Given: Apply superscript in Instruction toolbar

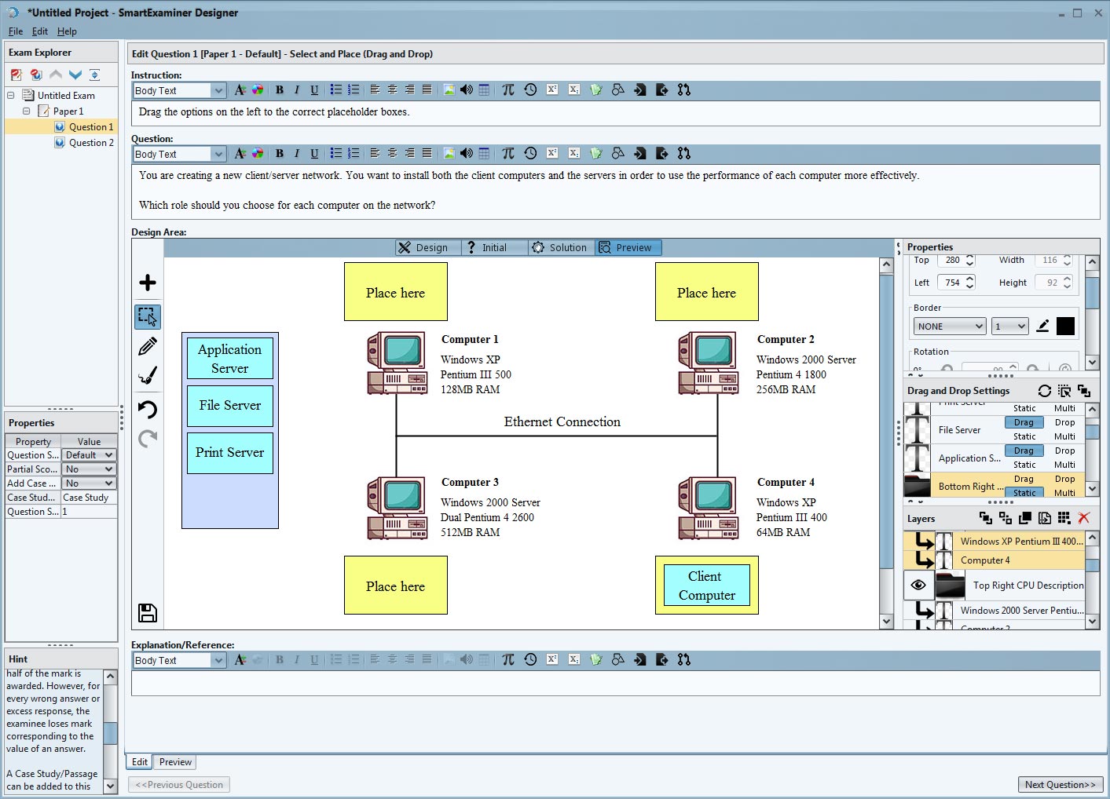Looking at the screenshot, I should (x=552, y=89).
